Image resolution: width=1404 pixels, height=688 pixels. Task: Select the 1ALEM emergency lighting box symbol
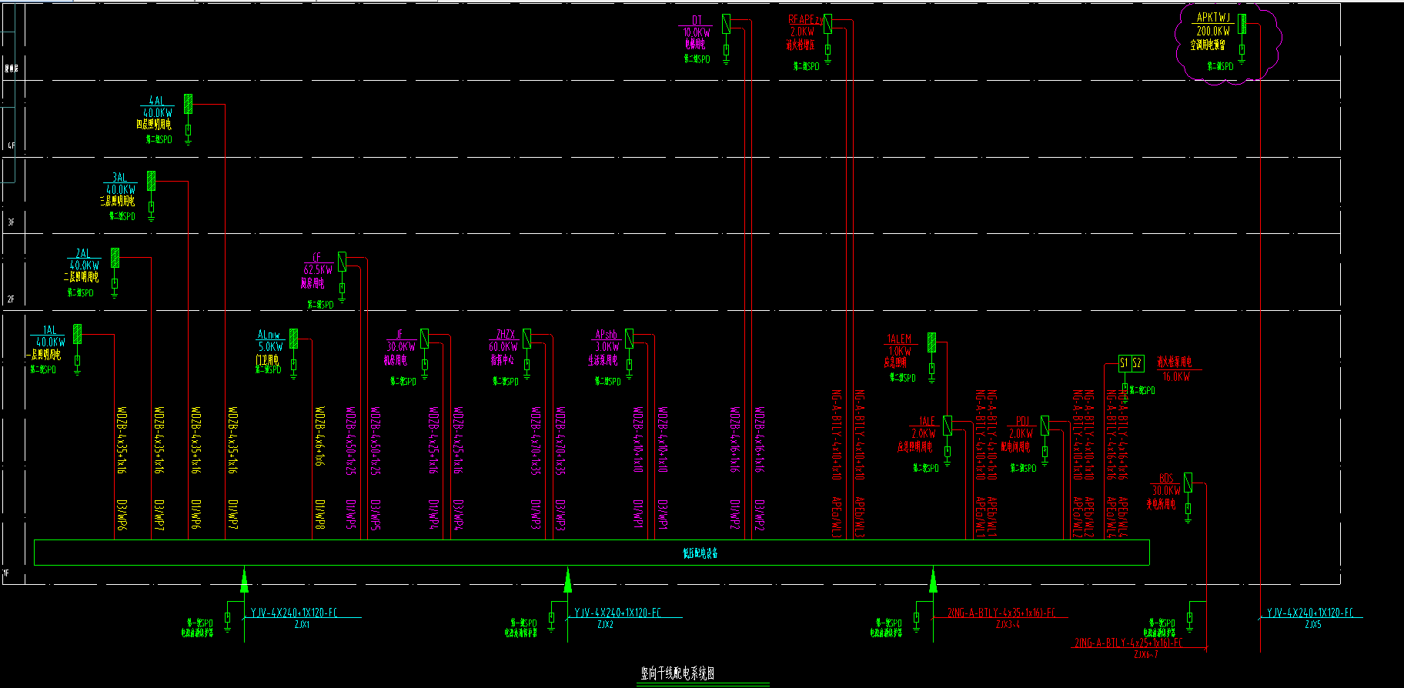click(x=931, y=342)
